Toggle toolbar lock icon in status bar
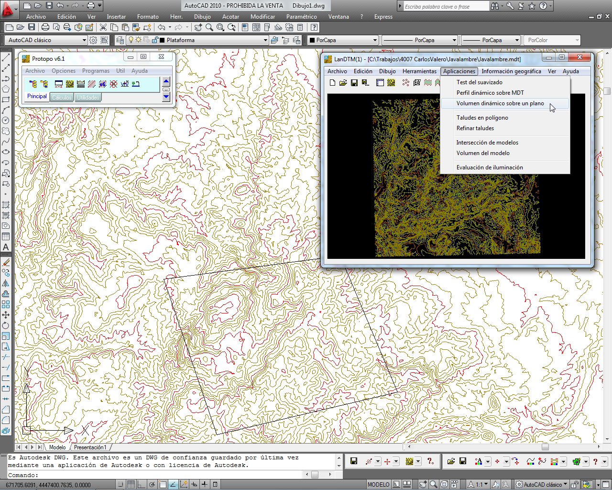The width and height of the screenshot is (612, 490). point(576,484)
